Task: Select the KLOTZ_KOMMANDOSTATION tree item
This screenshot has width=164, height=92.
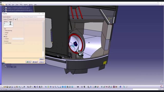Action: tap(19, 10)
